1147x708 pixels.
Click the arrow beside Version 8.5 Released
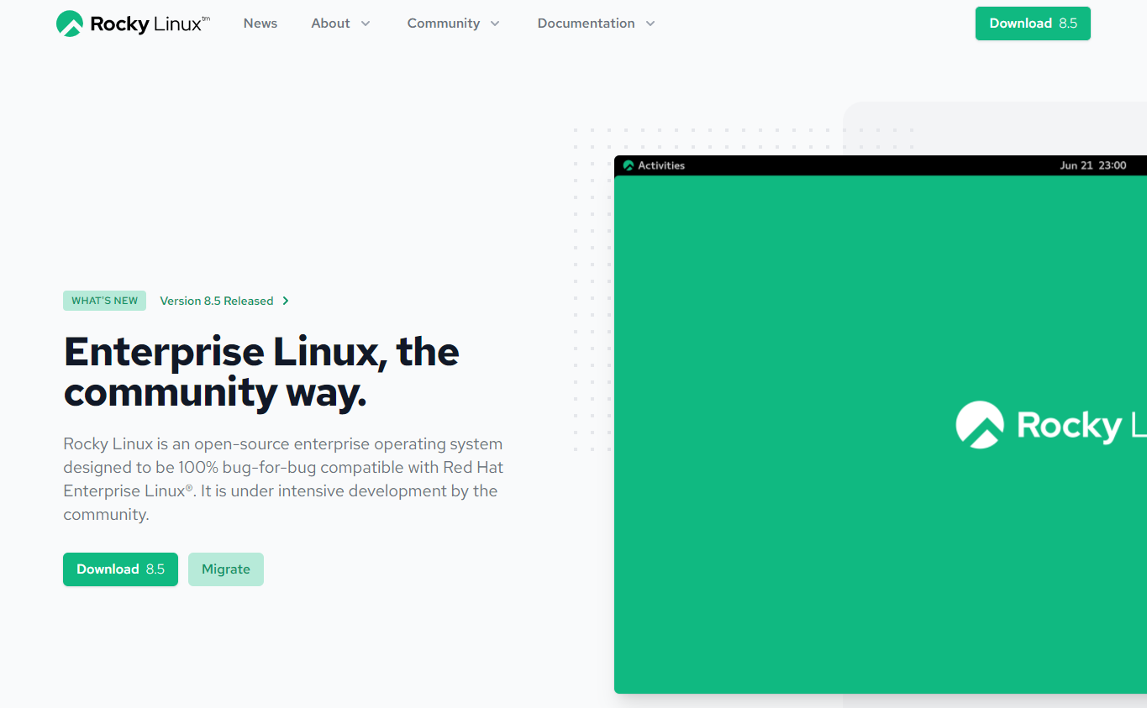pyautogui.click(x=286, y=301)
